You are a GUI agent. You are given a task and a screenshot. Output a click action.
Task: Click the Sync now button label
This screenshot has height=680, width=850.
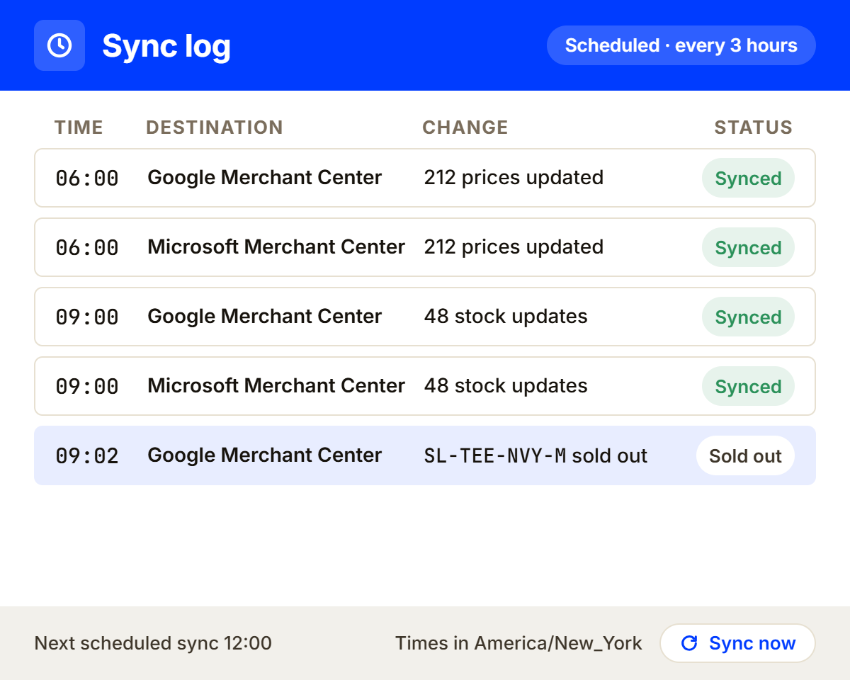752,643
